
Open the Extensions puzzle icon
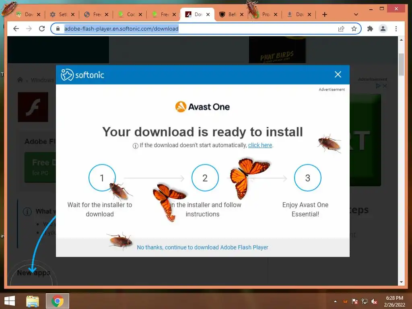pyautogui.click(x=370, y=29)
